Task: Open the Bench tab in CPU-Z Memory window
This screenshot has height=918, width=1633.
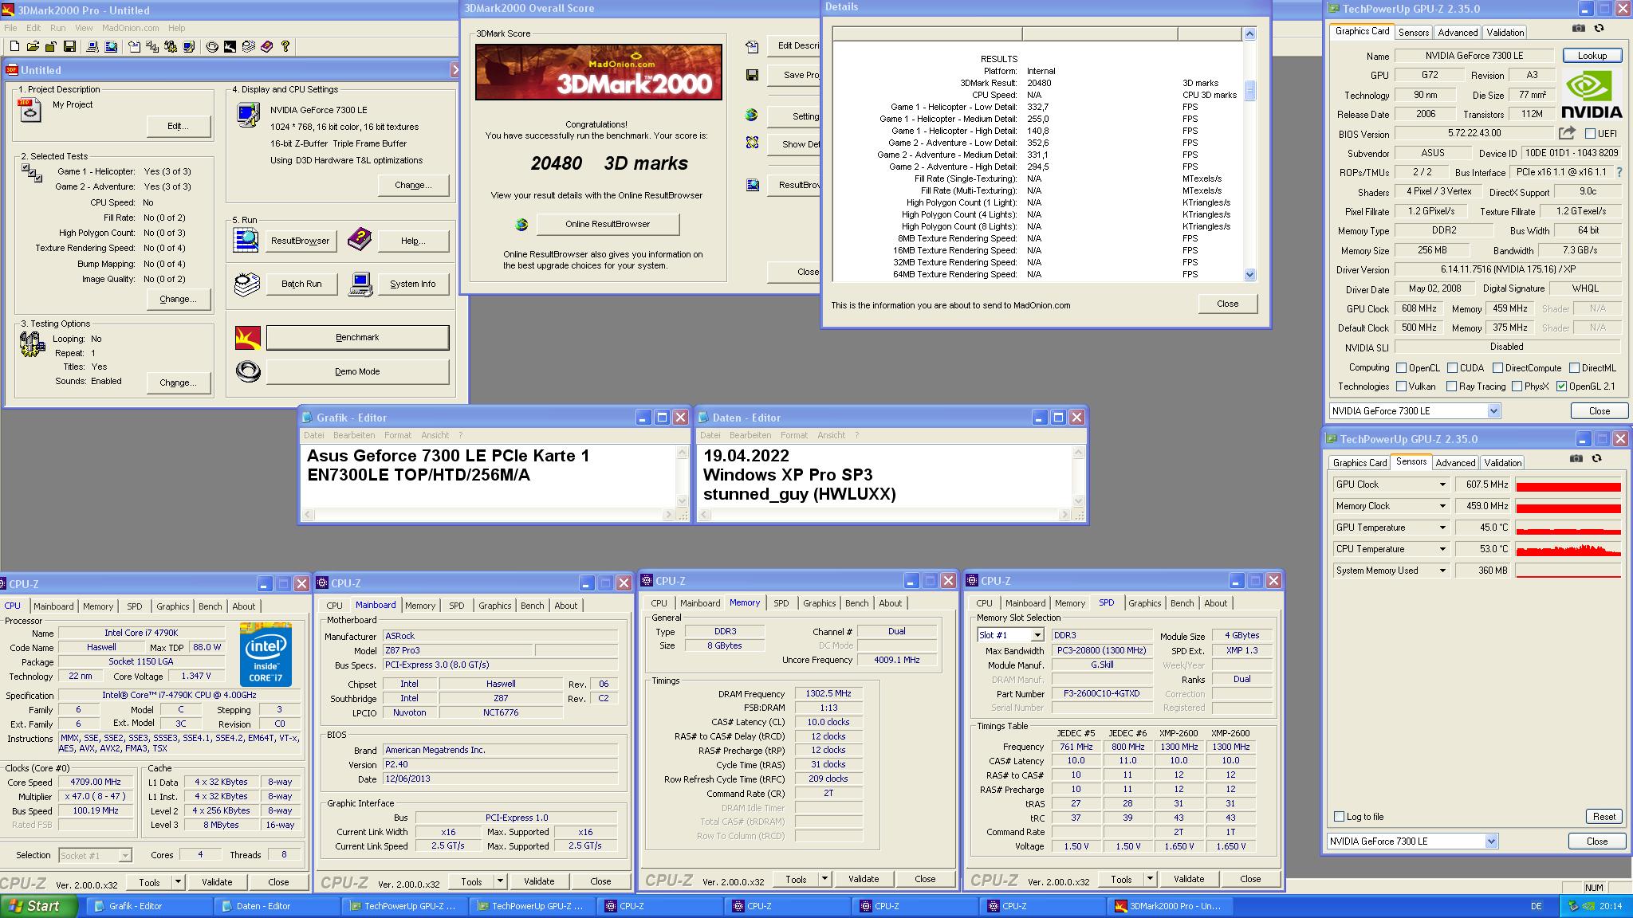Action: (856, 603)
